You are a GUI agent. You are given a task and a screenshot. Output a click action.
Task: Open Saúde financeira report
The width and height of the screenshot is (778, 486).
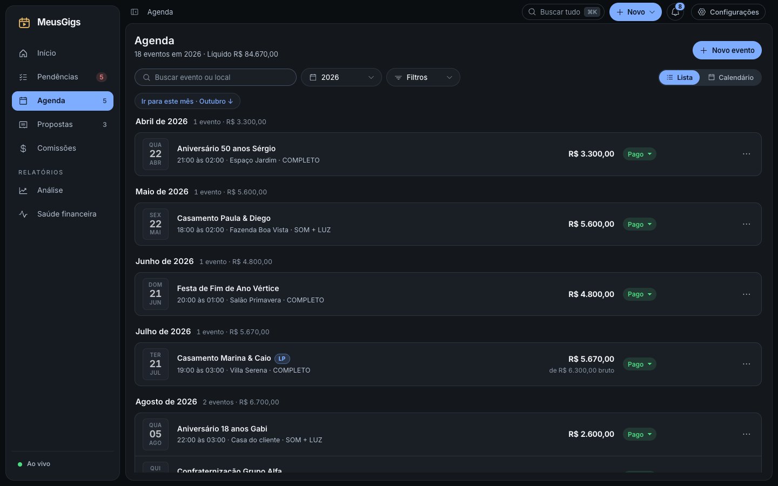pyautogui.click(x=63, y=214)
